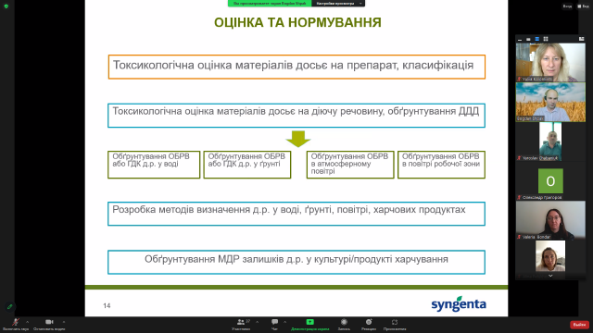The image size is (593, 333).
Task: Select the vertical strip thumbnail view
Action: [537, 39]
